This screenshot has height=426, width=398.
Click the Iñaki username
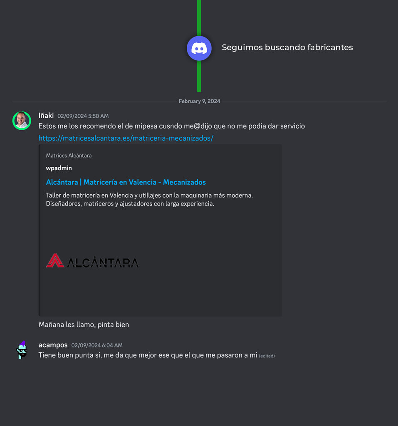[46, 116]
